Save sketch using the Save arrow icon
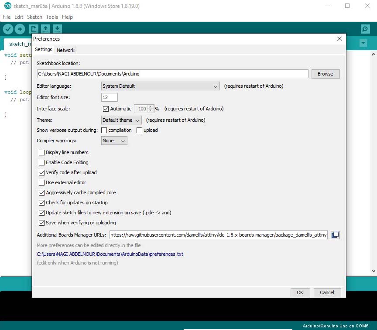This screenshot has width=377, height=330. [57, 29]
